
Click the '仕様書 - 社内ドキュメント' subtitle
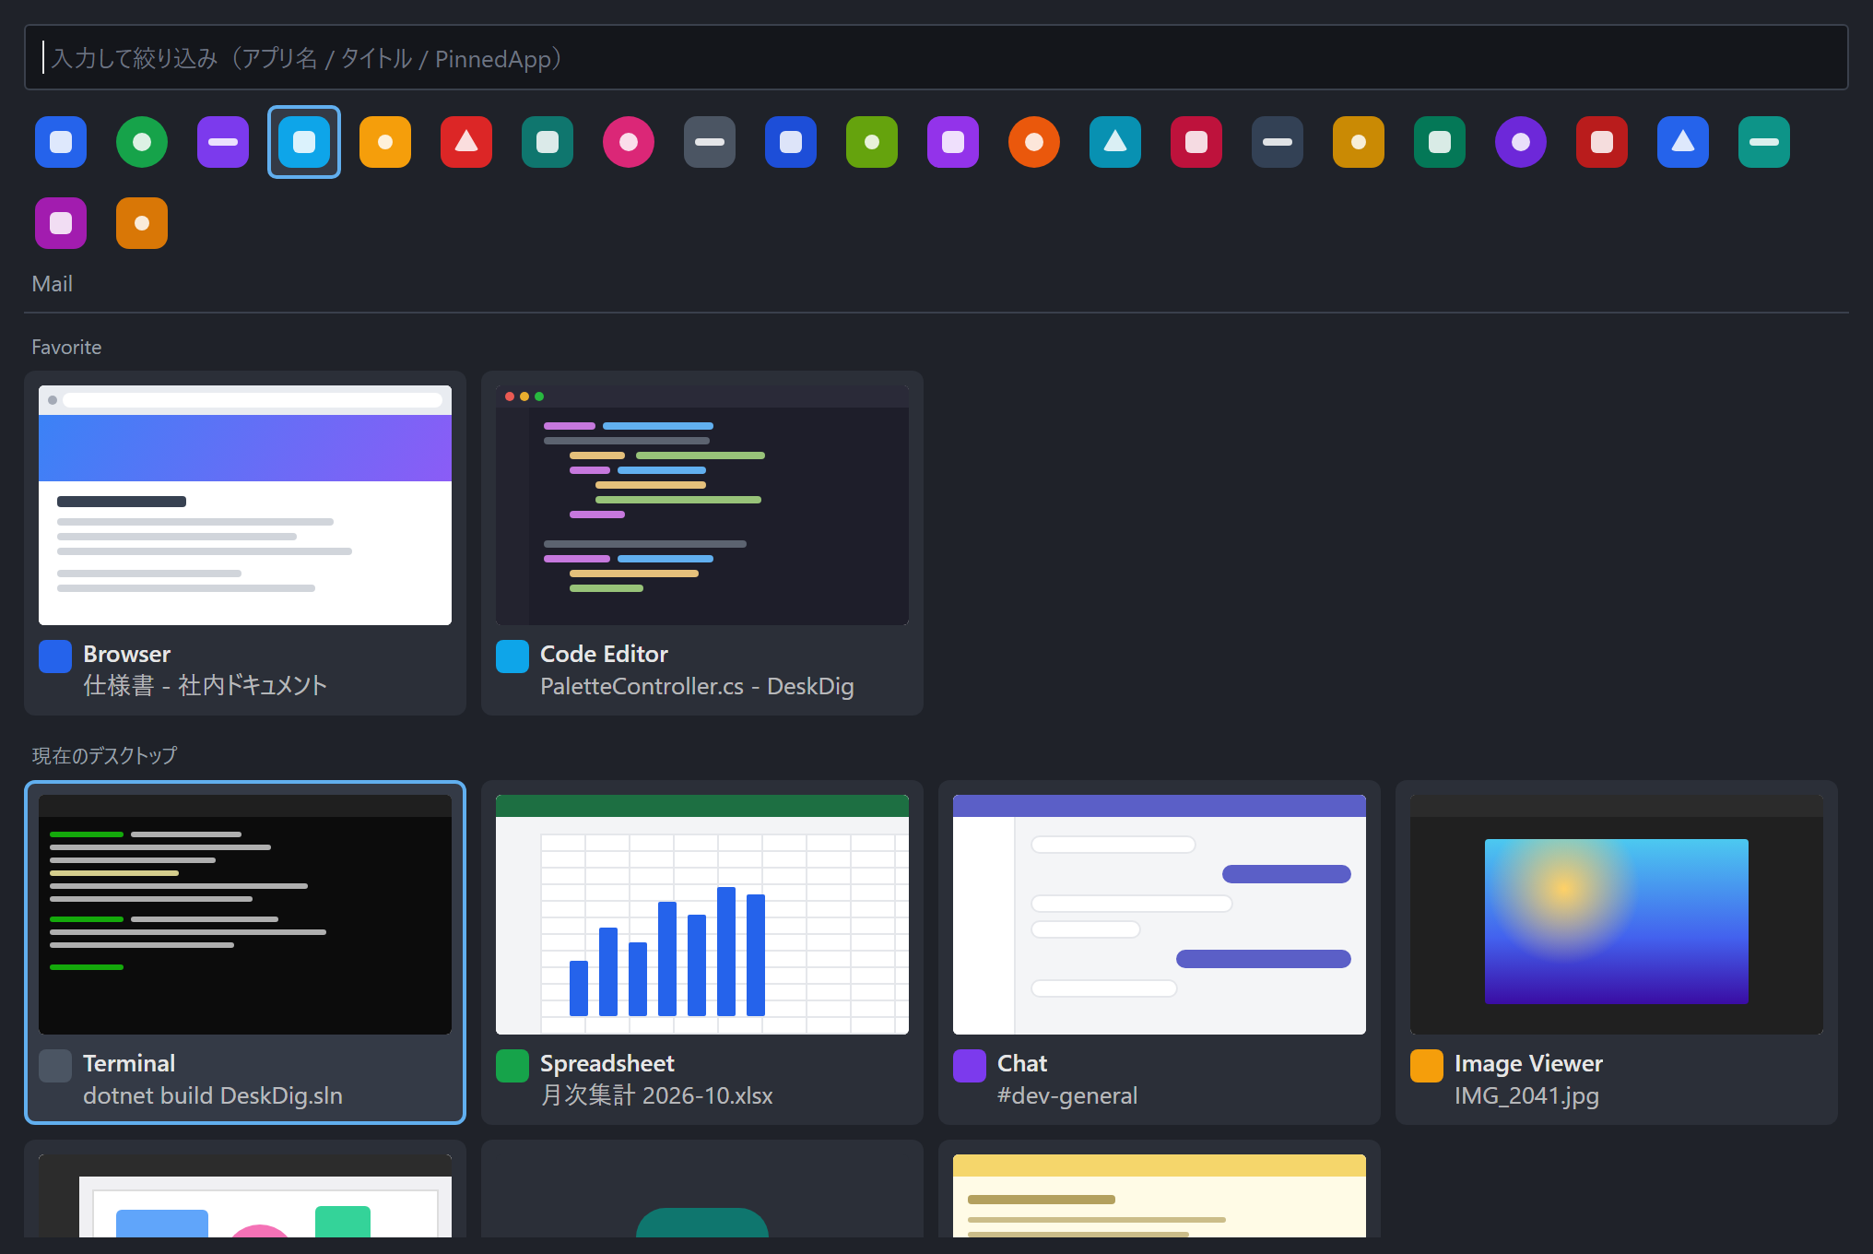[205, 686]
